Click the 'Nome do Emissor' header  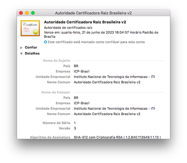[56, 92]
